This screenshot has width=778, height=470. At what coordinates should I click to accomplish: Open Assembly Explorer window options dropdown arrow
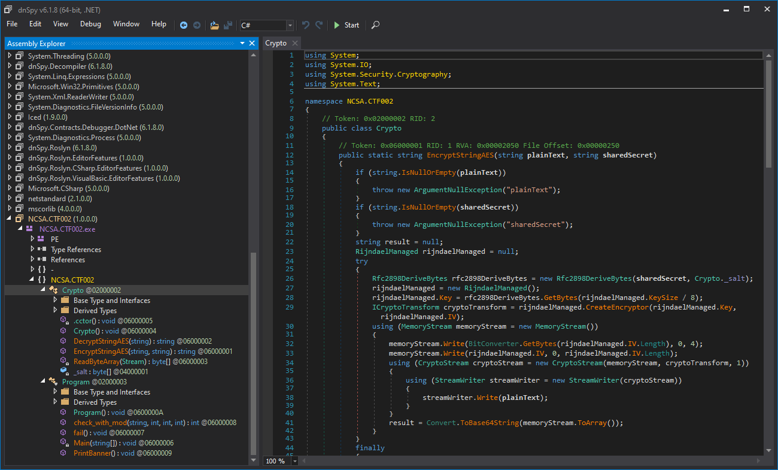pyautogui.click(x=242, y=43)
